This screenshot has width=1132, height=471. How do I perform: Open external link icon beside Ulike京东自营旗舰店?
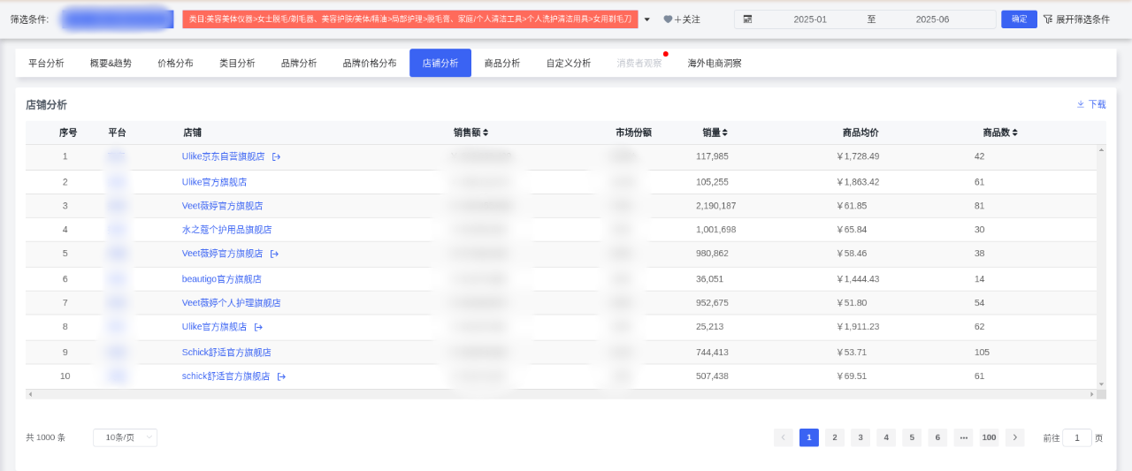[x=276, y=156]
